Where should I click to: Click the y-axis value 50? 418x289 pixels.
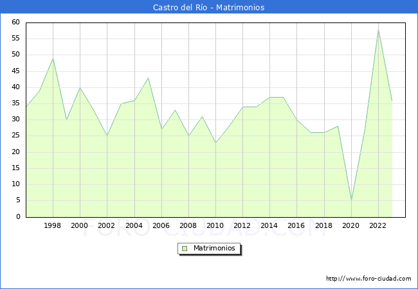click(16, 55)
